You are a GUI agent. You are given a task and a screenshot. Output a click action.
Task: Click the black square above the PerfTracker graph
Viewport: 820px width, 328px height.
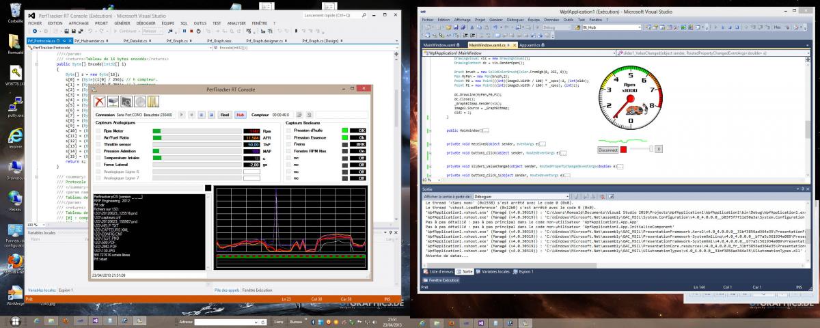208,189
